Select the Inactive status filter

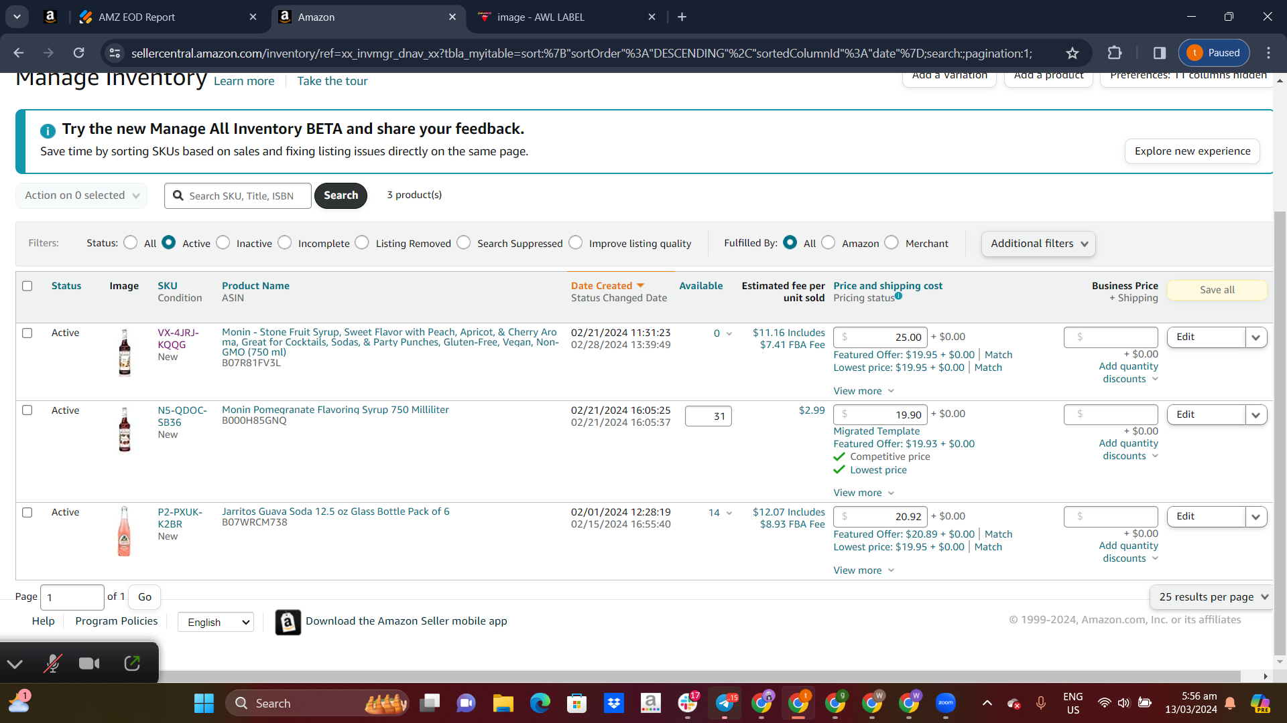click(x=223, y=243)
